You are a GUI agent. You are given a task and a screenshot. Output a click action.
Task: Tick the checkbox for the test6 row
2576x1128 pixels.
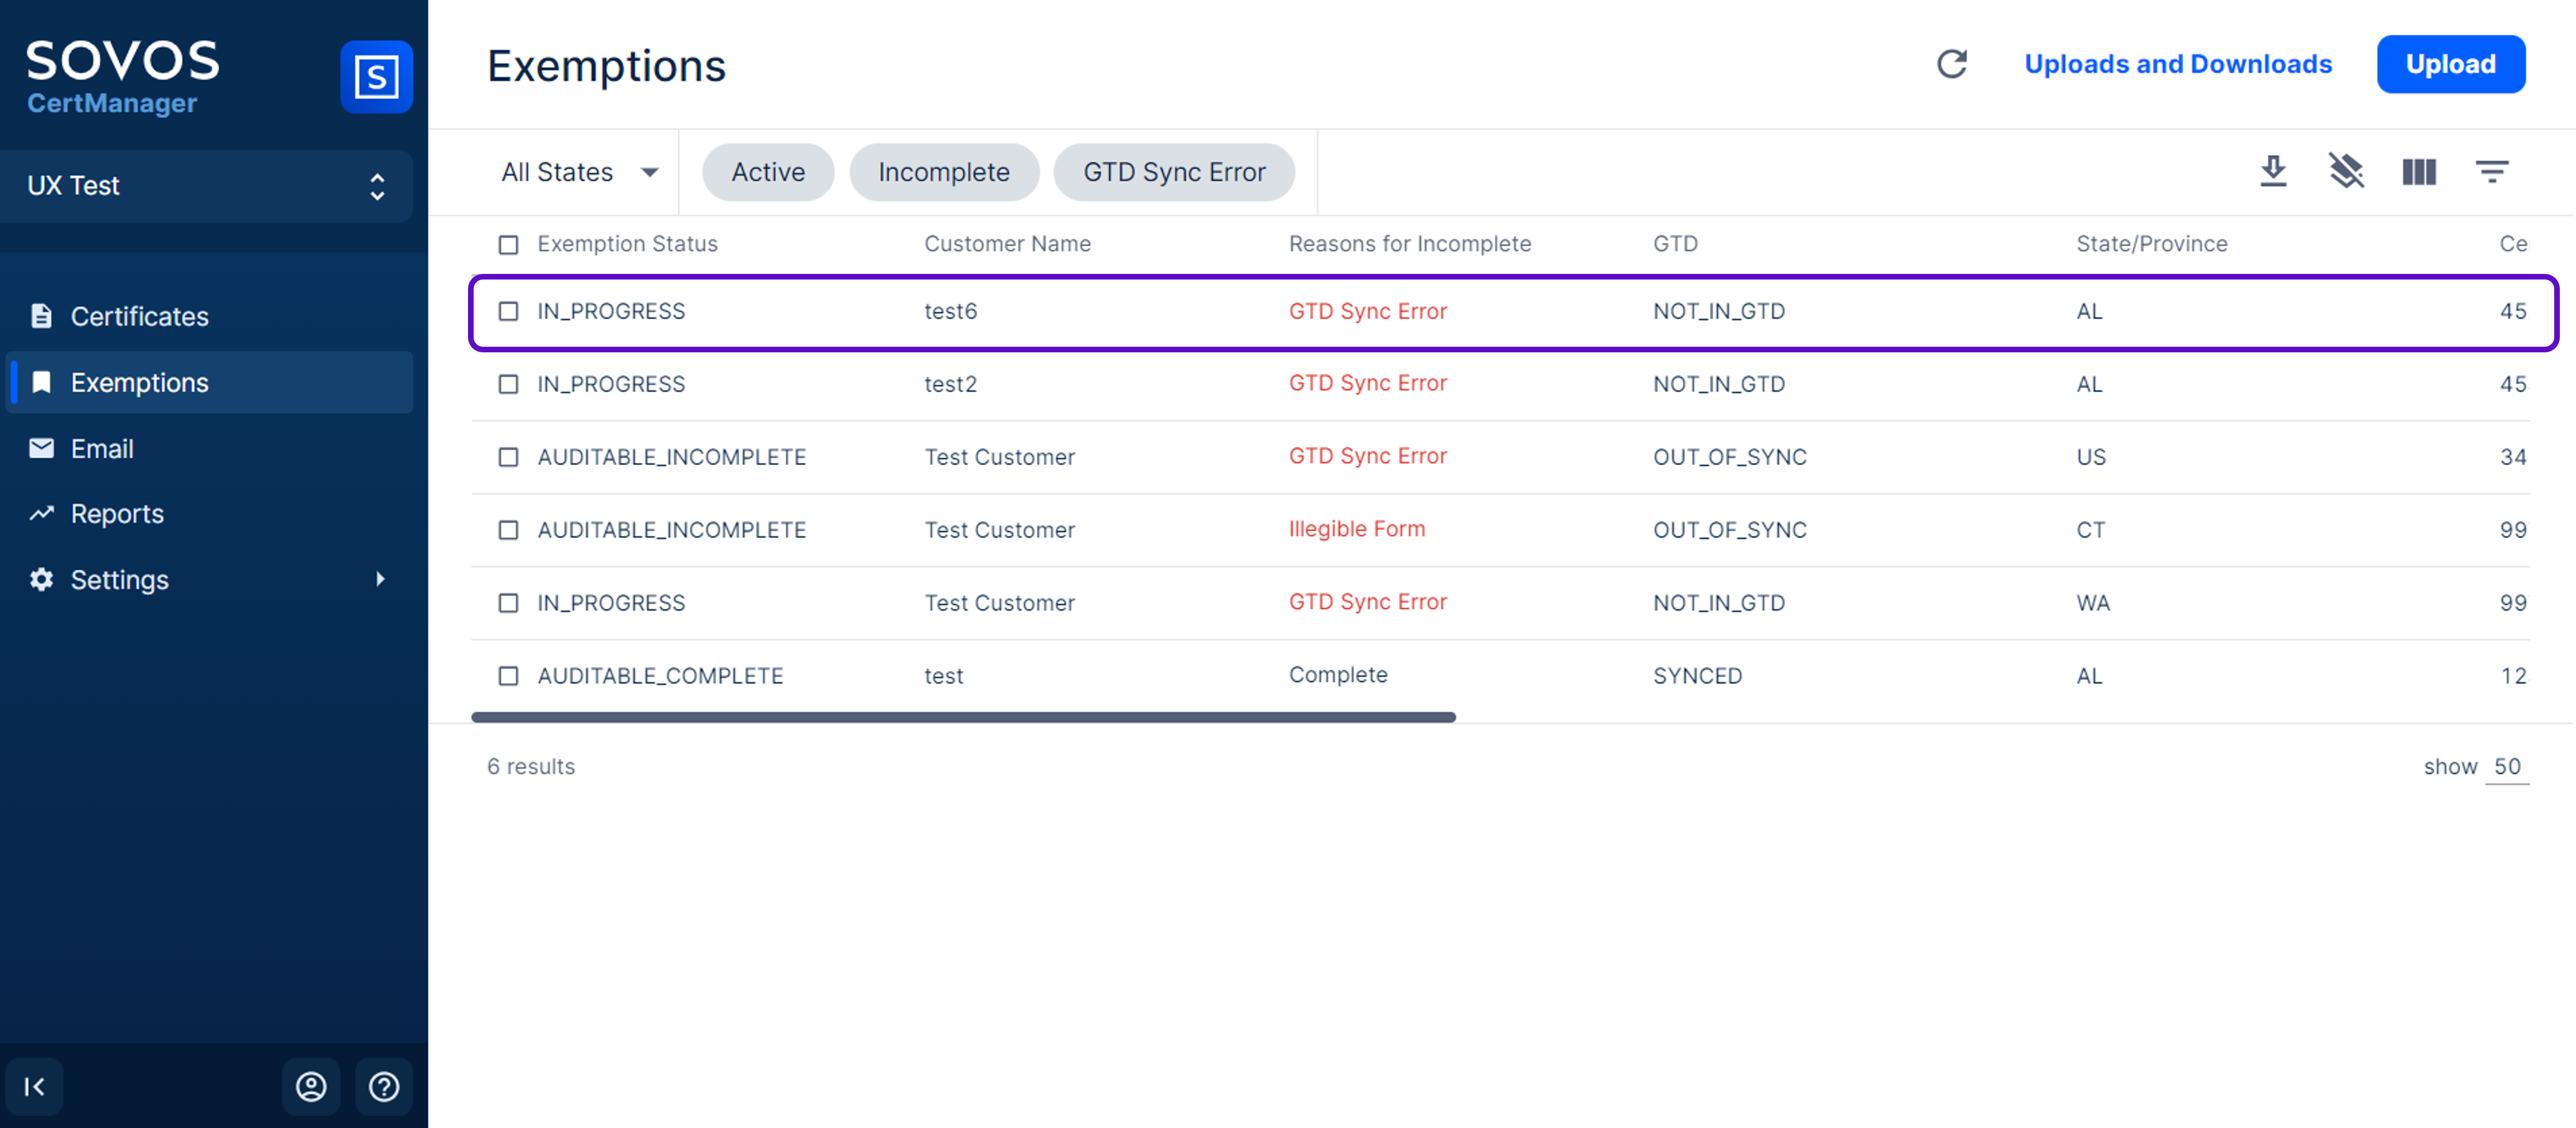508,312
